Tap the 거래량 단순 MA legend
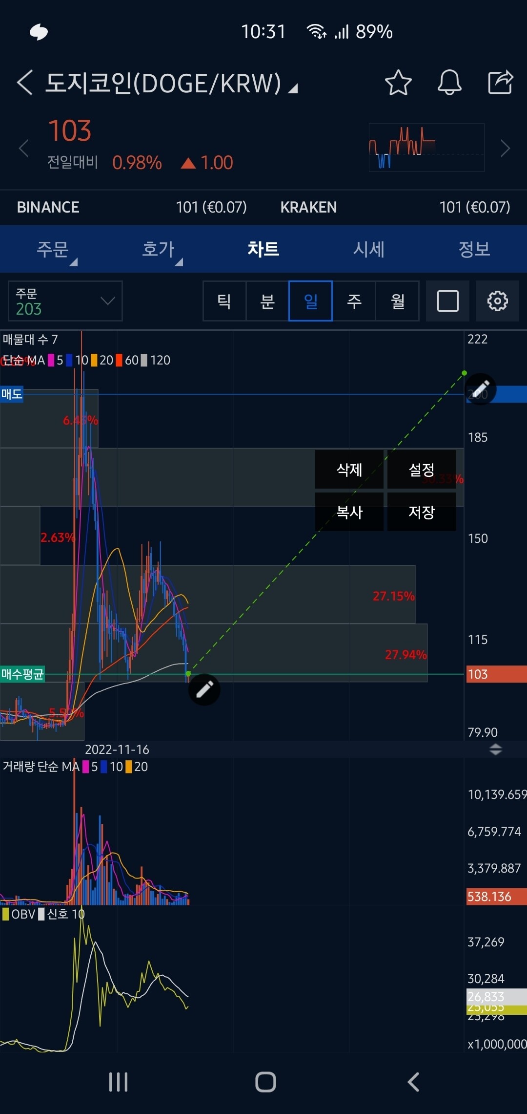The image size is (527, 1114). pyautogui.click(x=75, y=767)
